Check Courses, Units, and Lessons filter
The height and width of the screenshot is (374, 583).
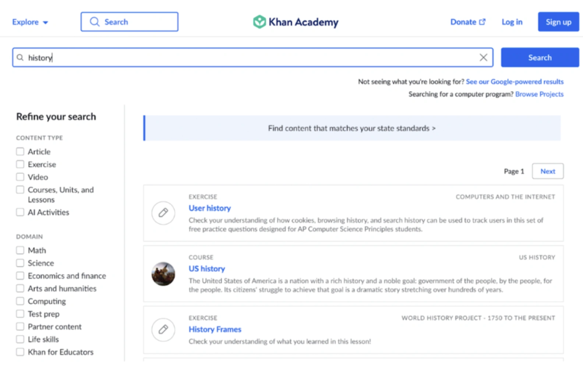20,190
